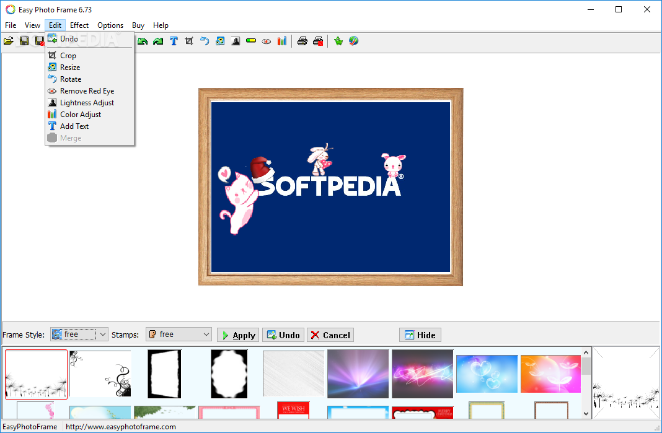Click the Add Text T toolbar icon
The image size is (662, 433).
pos(174,41)
